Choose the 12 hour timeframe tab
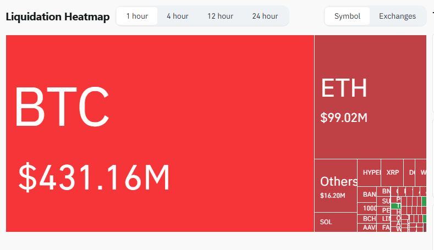The width and height of the screenshot is (434, 250). tap(220, 16)
